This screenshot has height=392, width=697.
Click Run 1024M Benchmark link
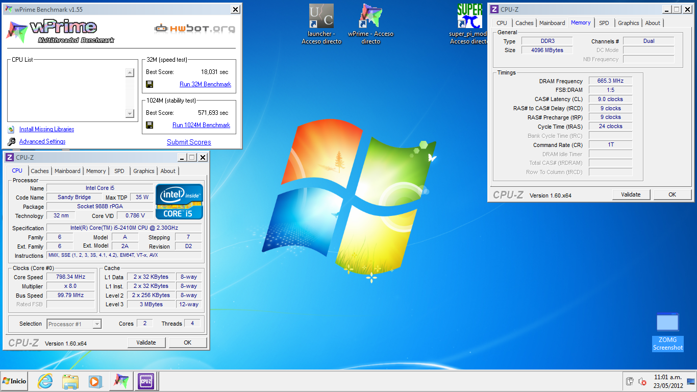click(202, 125)
